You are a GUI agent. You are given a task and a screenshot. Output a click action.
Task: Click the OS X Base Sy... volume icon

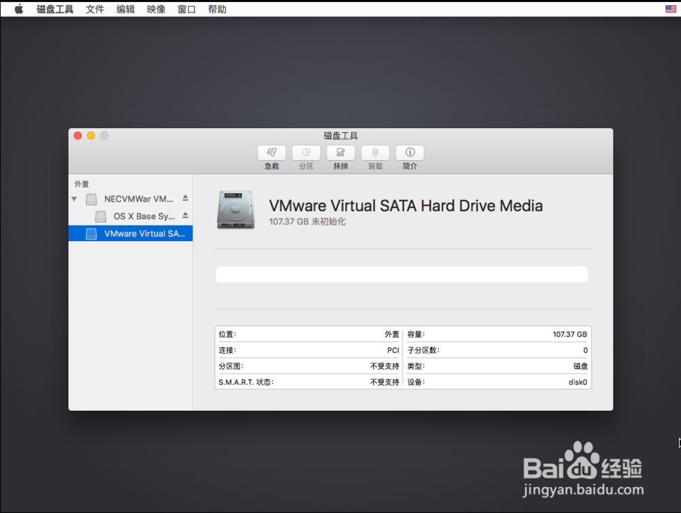click(101, 217)
